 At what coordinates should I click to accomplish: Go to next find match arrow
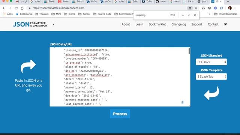[x=189, y=15]
